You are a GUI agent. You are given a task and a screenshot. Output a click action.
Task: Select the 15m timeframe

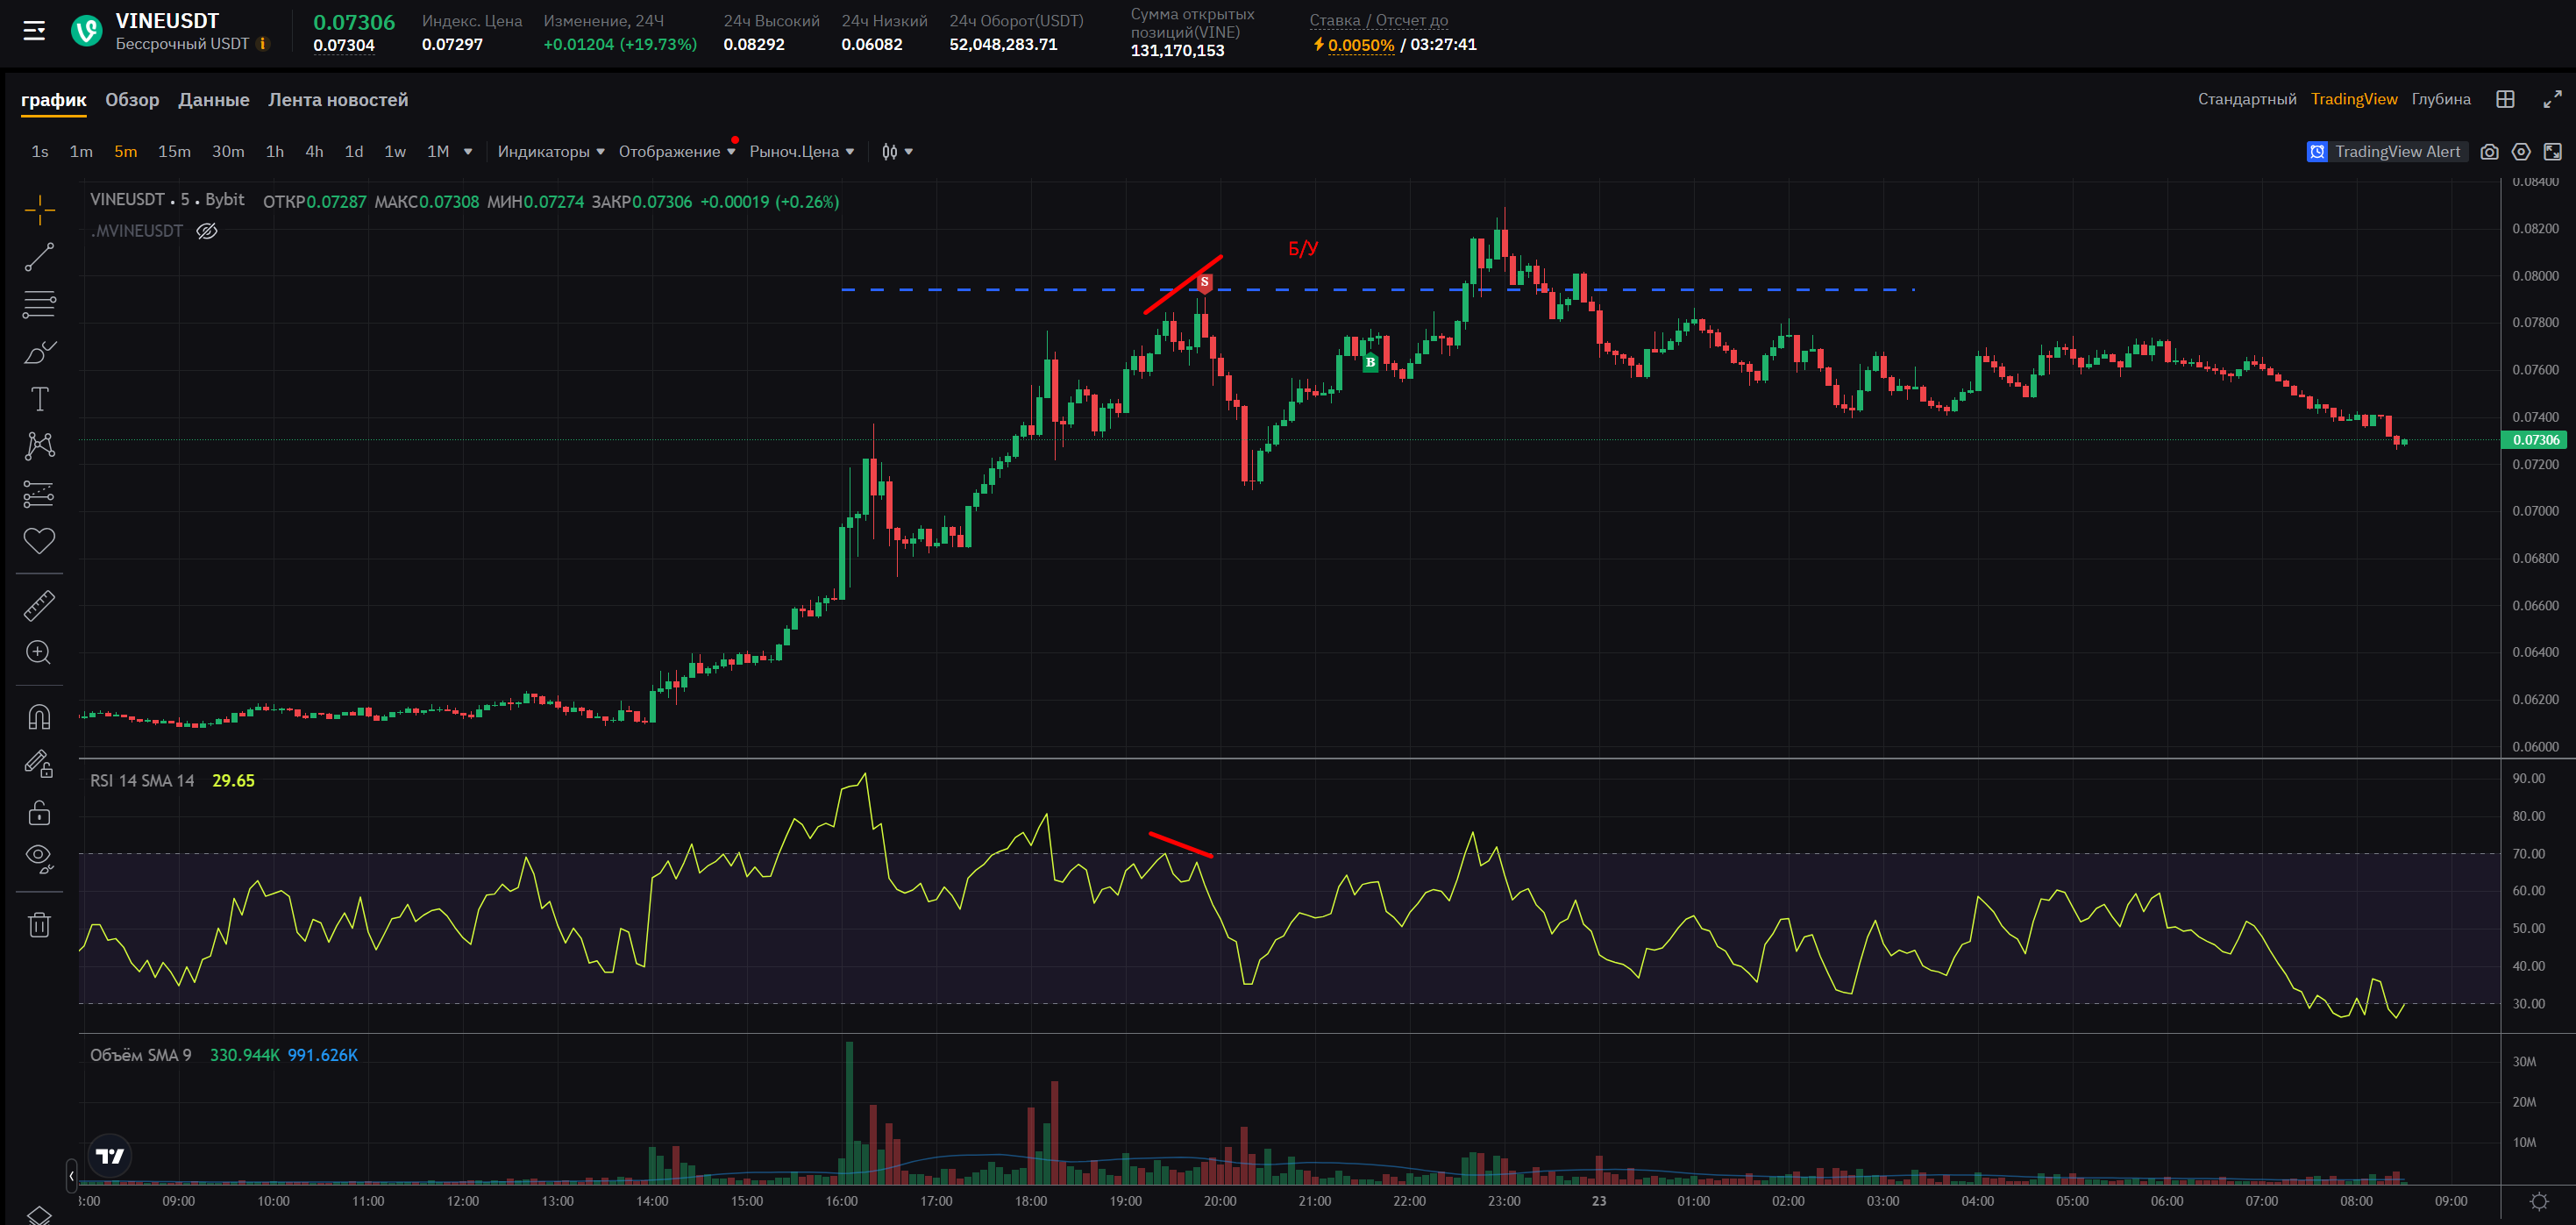[174, 152]
